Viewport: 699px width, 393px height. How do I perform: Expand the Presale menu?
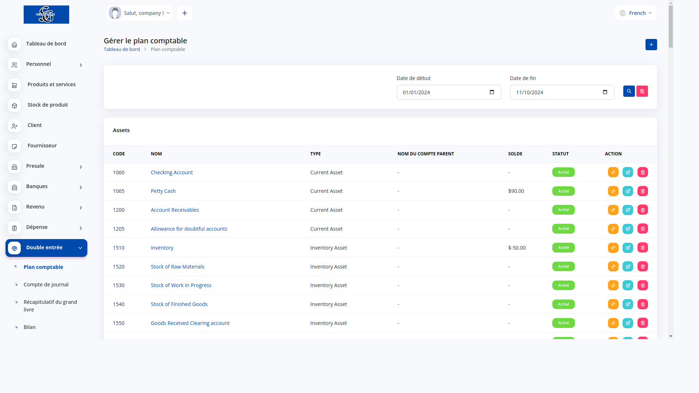pos(46,166)
